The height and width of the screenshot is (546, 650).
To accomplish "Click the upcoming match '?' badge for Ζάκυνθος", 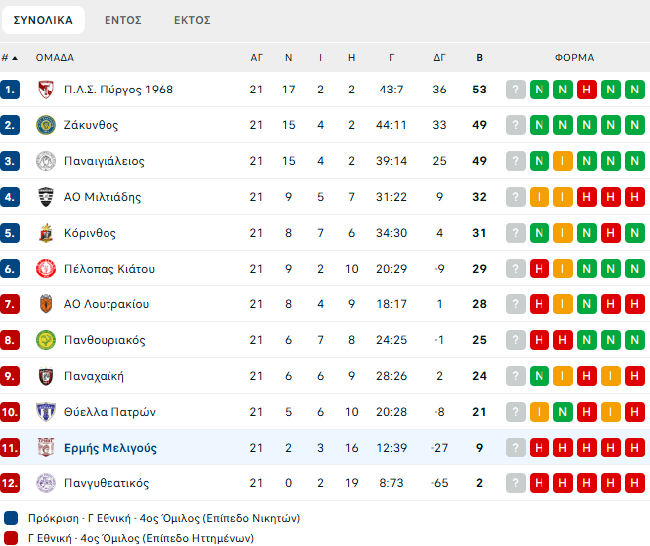I will coord(515,125).
